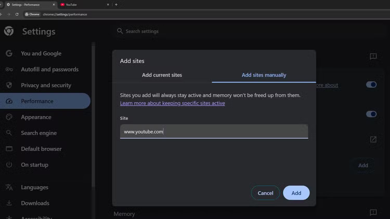Switch to the YouTube browser tab
This screenshot has width=390, height=219.
[x=84, y=5]
